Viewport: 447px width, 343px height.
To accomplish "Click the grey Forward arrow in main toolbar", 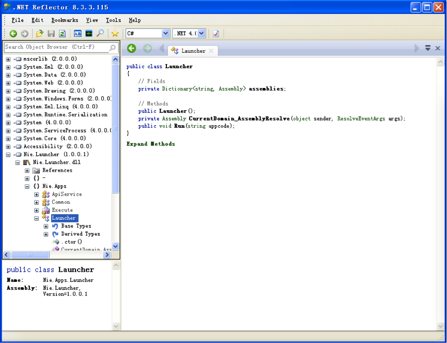I will click(25, 34).
